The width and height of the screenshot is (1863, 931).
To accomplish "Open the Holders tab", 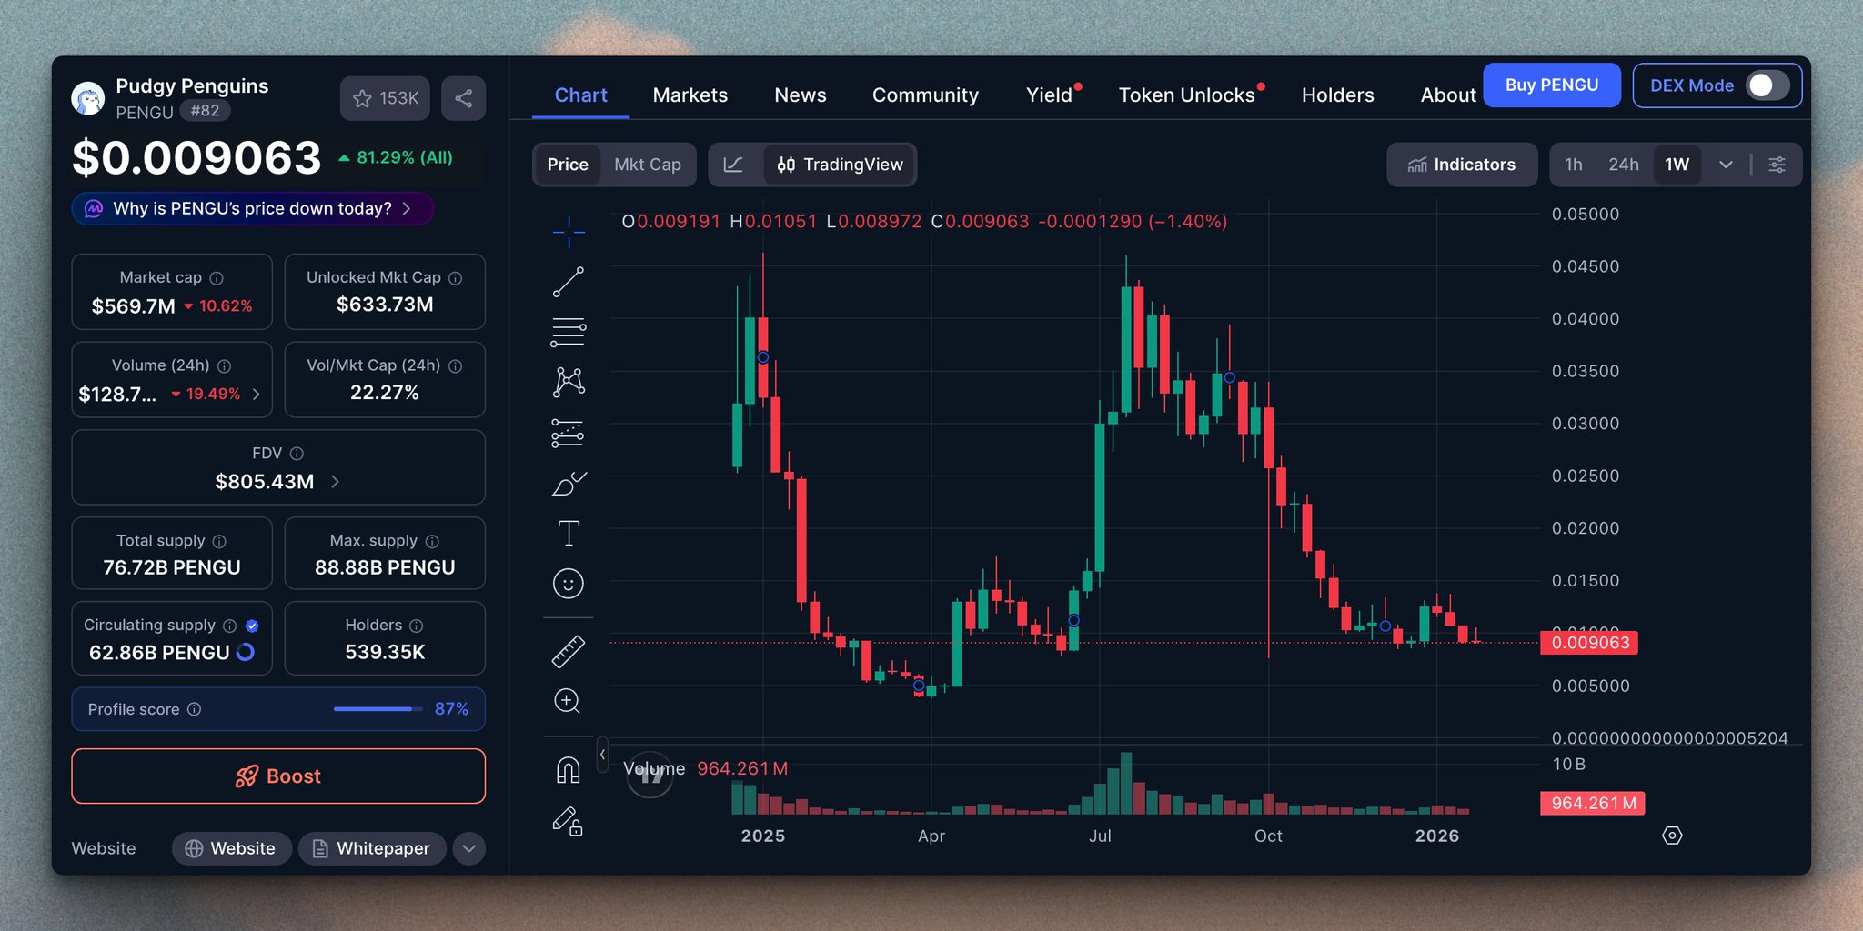I will pyautogui.click(x=1337, y=95).
